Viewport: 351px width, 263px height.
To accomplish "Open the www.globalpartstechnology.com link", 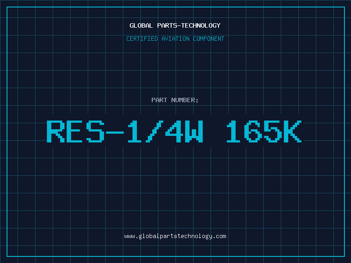I will coord(175,236).
